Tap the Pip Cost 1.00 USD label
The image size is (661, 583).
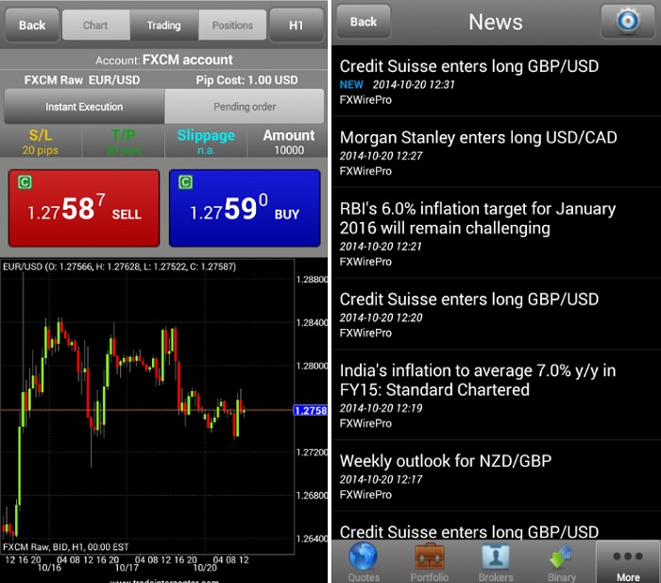click(x=246, y=80)
